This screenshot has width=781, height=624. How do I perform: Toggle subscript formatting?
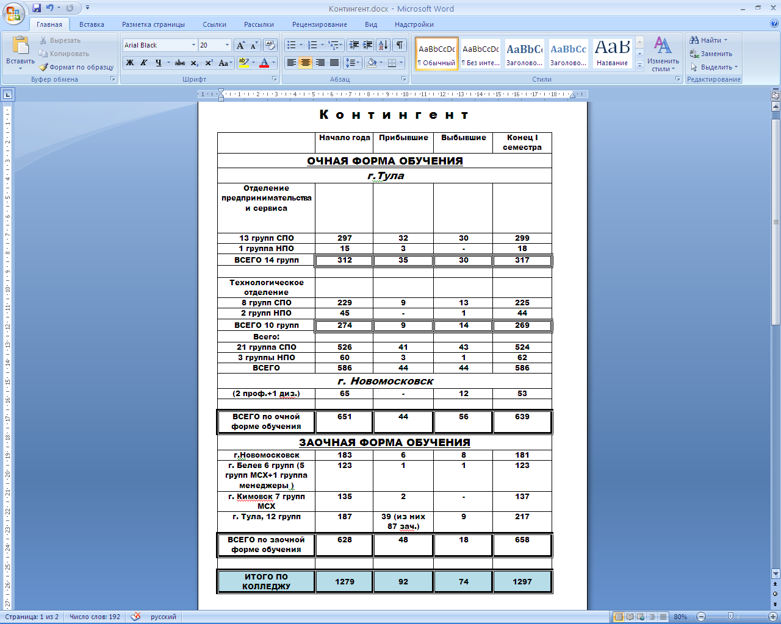[x=195, y=62]
